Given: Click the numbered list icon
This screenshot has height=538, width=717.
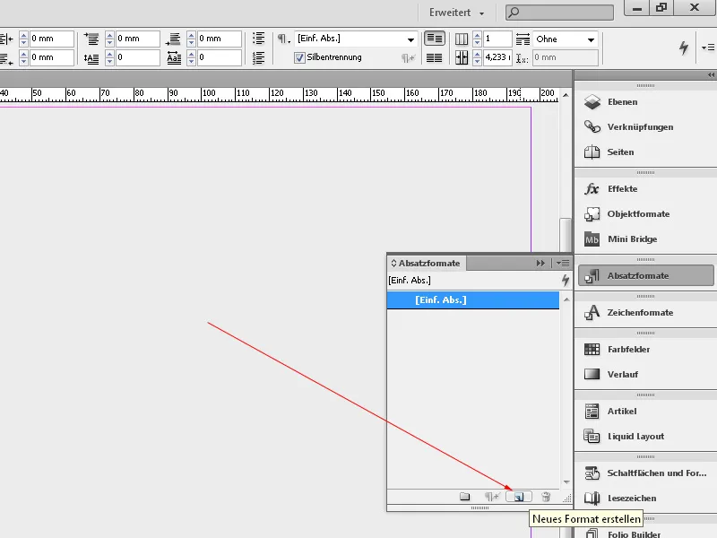Looking at the screenshot, I should tap(259, 57).
